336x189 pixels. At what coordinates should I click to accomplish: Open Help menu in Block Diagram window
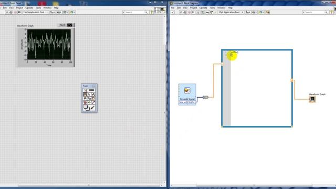tap(230, 8)
